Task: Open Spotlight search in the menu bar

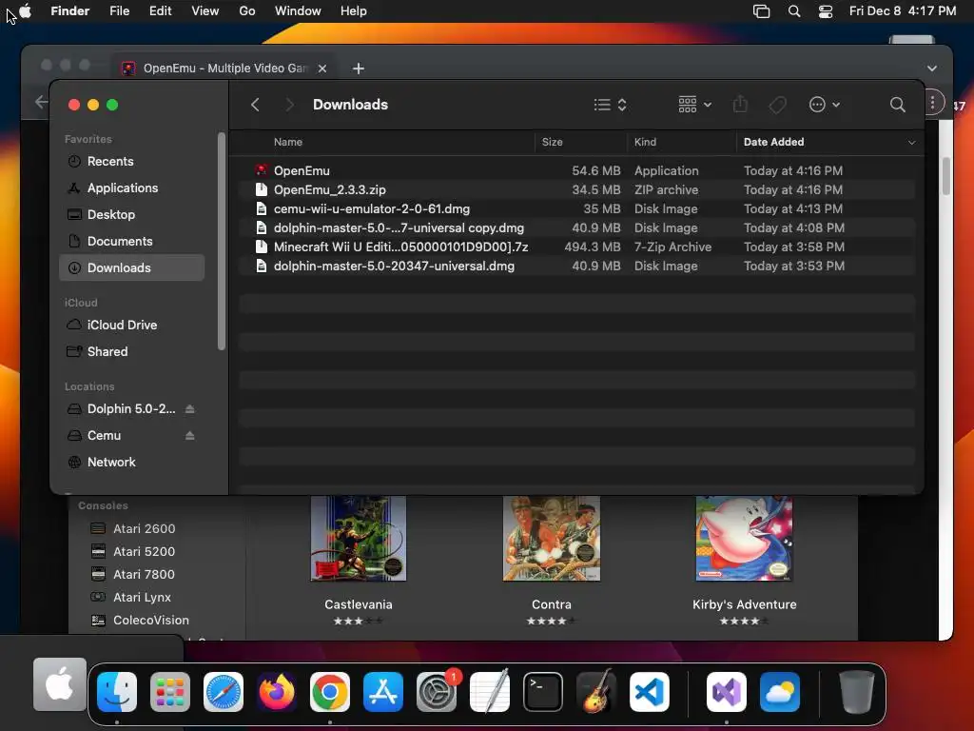Action: point(794,11)
